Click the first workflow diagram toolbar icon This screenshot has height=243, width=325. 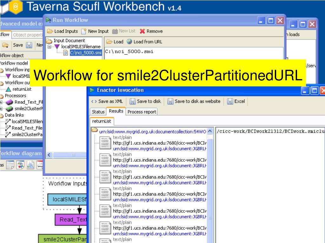click(10, 165)
